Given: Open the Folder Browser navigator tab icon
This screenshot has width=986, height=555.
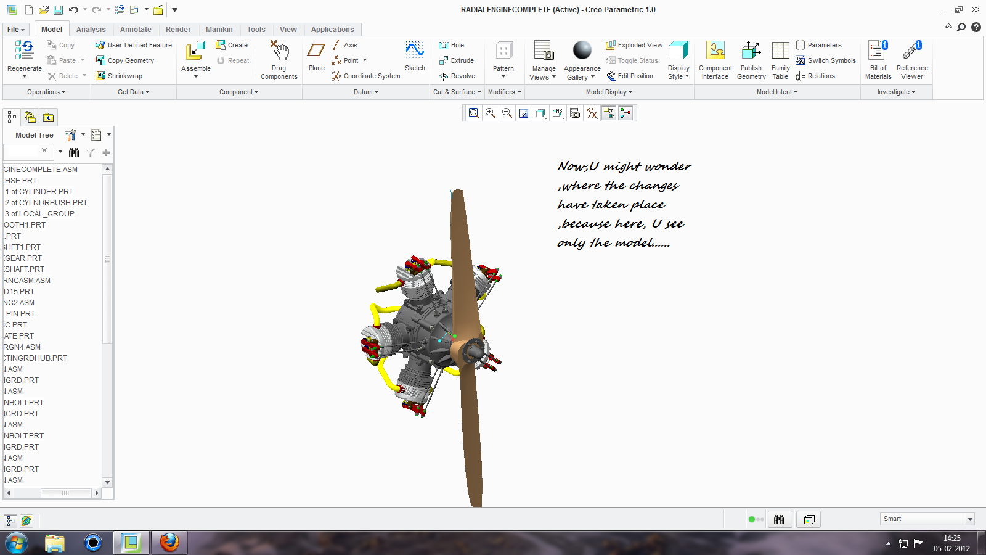Looking at the screenshot, I should (30, 117).
